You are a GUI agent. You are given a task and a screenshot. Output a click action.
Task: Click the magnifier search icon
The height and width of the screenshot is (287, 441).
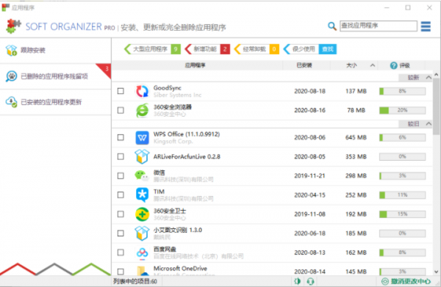332,26
